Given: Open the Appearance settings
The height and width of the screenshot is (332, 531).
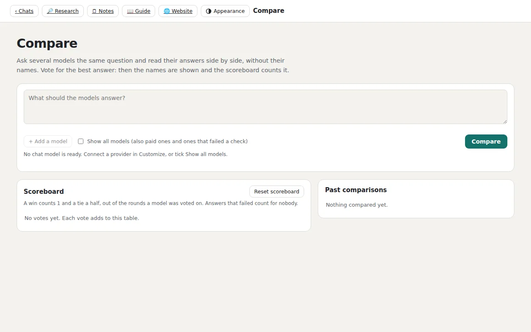Looking at the screenshot, I should click(x=225, y=11).
